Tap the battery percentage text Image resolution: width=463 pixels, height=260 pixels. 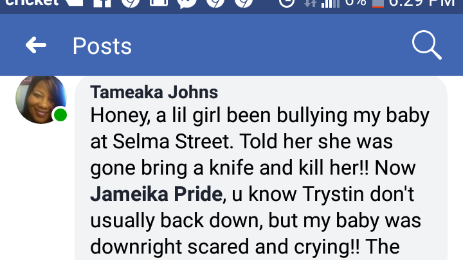pos(356,3)
